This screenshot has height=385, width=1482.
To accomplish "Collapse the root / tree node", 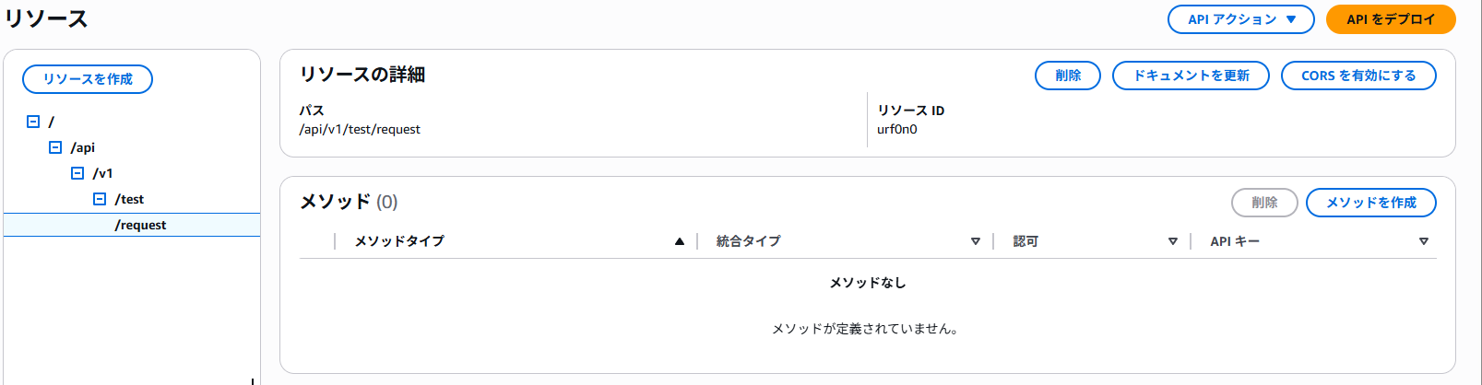I will pyautogui.click(x=33, y=122).
